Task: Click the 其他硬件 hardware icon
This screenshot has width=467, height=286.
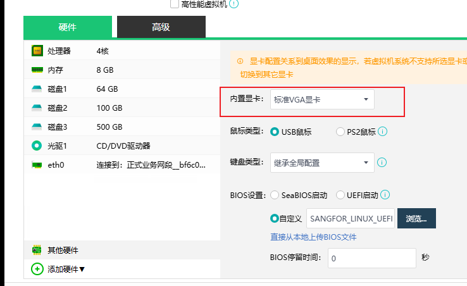Action: coord(37,250)
